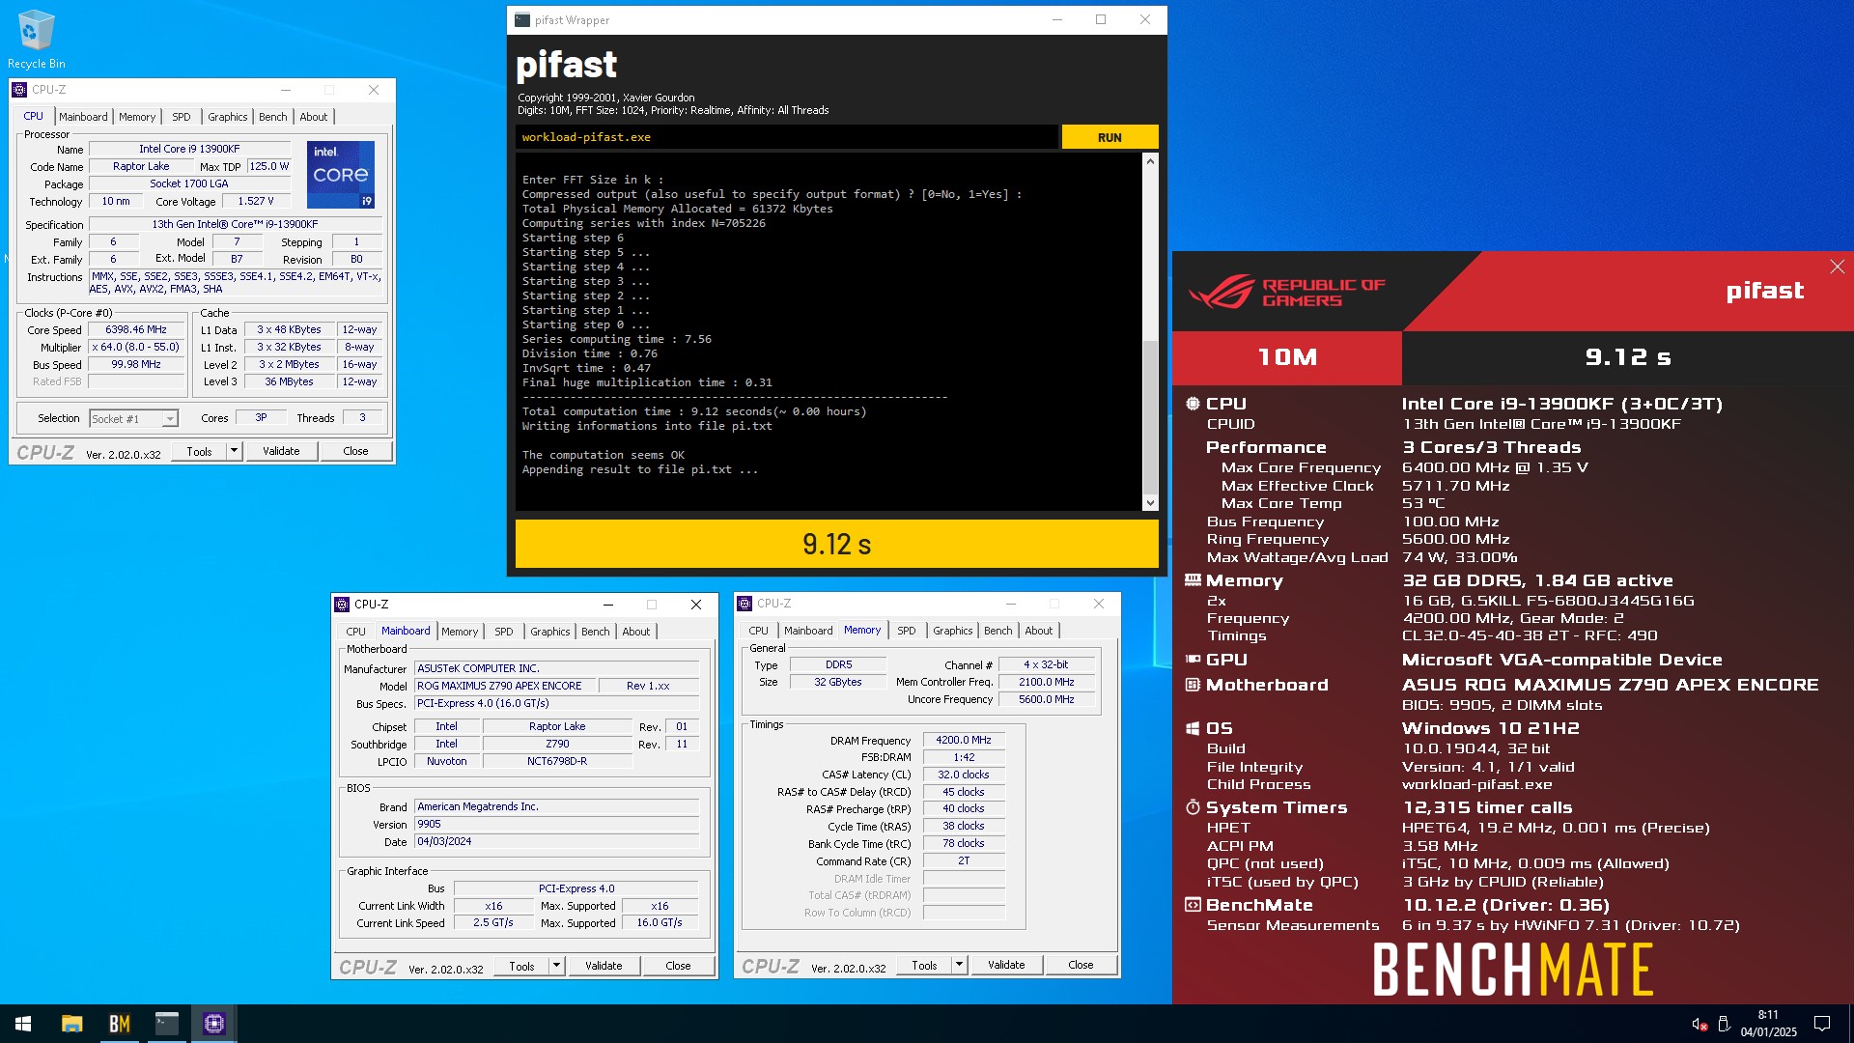Click the DRAM Frequency 4200.0 MHz value
Image resolution: width=1854 pixels, height=1043 pixels.
(x=964, y=740)
